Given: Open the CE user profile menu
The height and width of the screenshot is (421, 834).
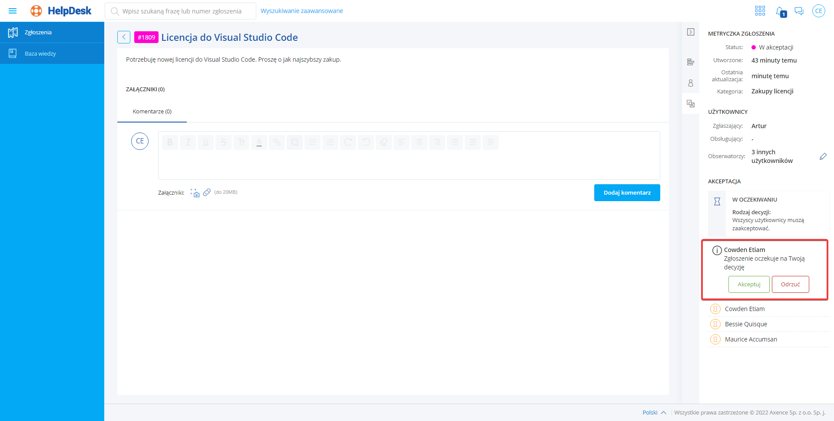Looking at the screenshot, I should tap(818, 11).
